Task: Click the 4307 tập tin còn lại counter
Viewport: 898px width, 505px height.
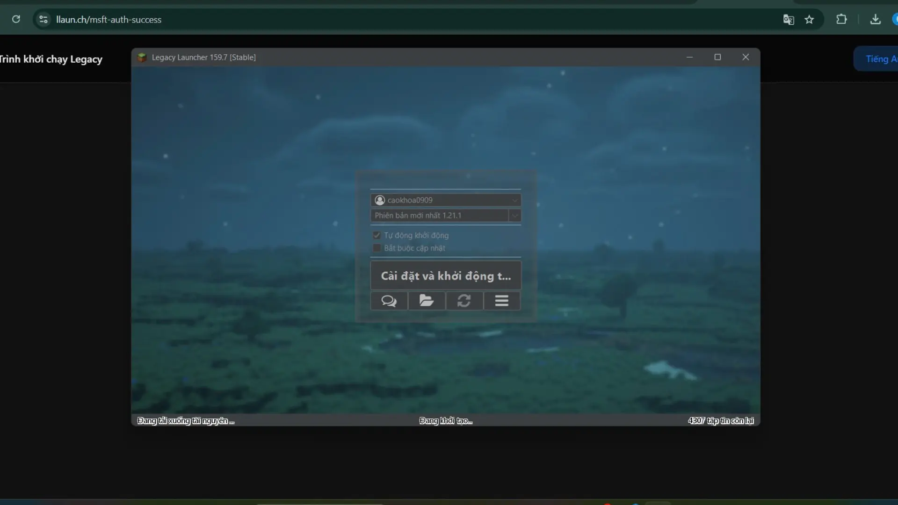Action: (721, 420)
